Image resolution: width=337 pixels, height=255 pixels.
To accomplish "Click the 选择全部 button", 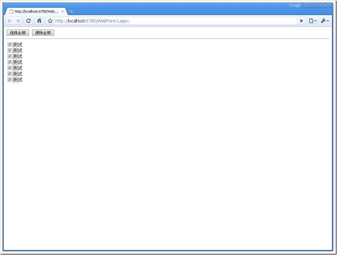I will [18, 33].
